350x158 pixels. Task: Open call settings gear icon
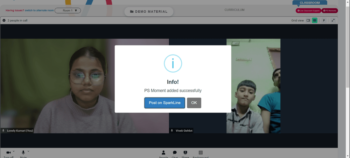click(x=4, y=20)
